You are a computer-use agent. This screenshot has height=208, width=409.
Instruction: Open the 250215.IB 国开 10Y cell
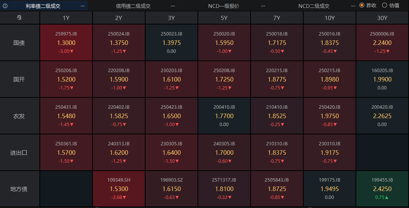(x=329, y=79)
